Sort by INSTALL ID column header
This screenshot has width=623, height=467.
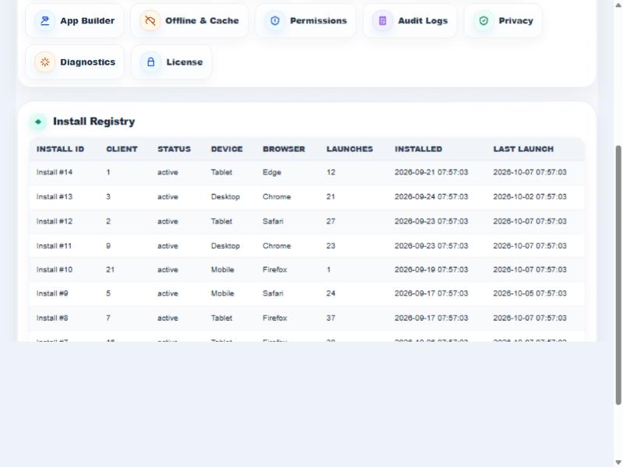point(61,149)
